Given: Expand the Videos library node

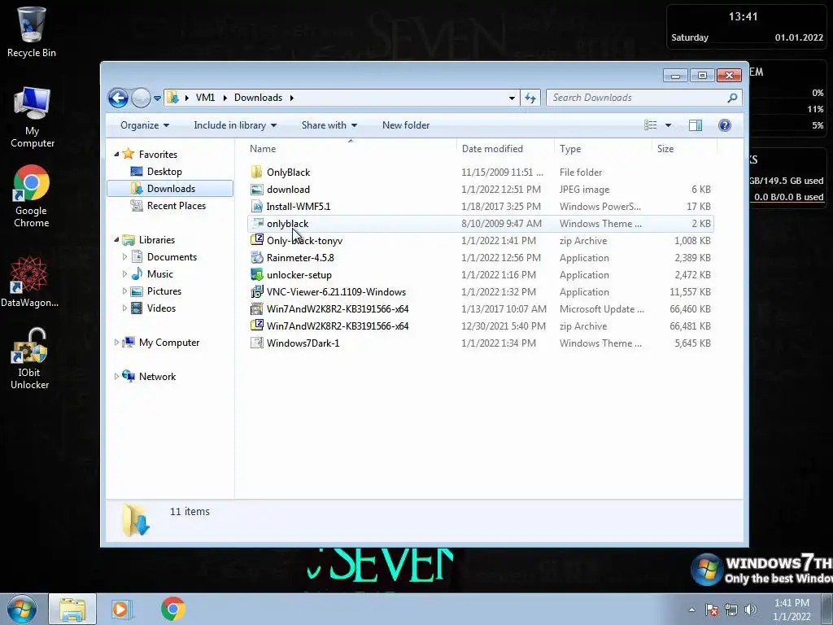Looking at the screenshot, I should click(x=124, y=308).
